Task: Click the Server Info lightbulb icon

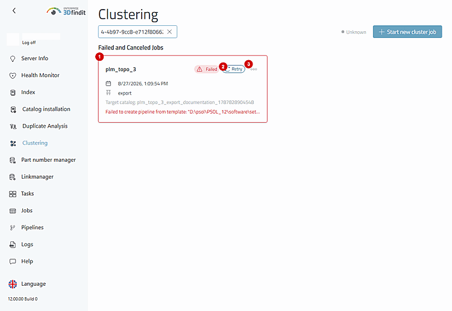Action: click(x=13, y=59)
